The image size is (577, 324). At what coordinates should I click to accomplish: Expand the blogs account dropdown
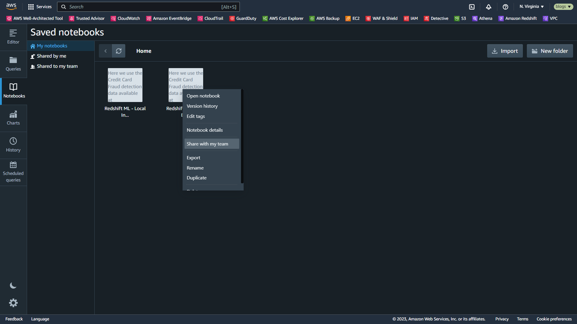click(563, 7)
